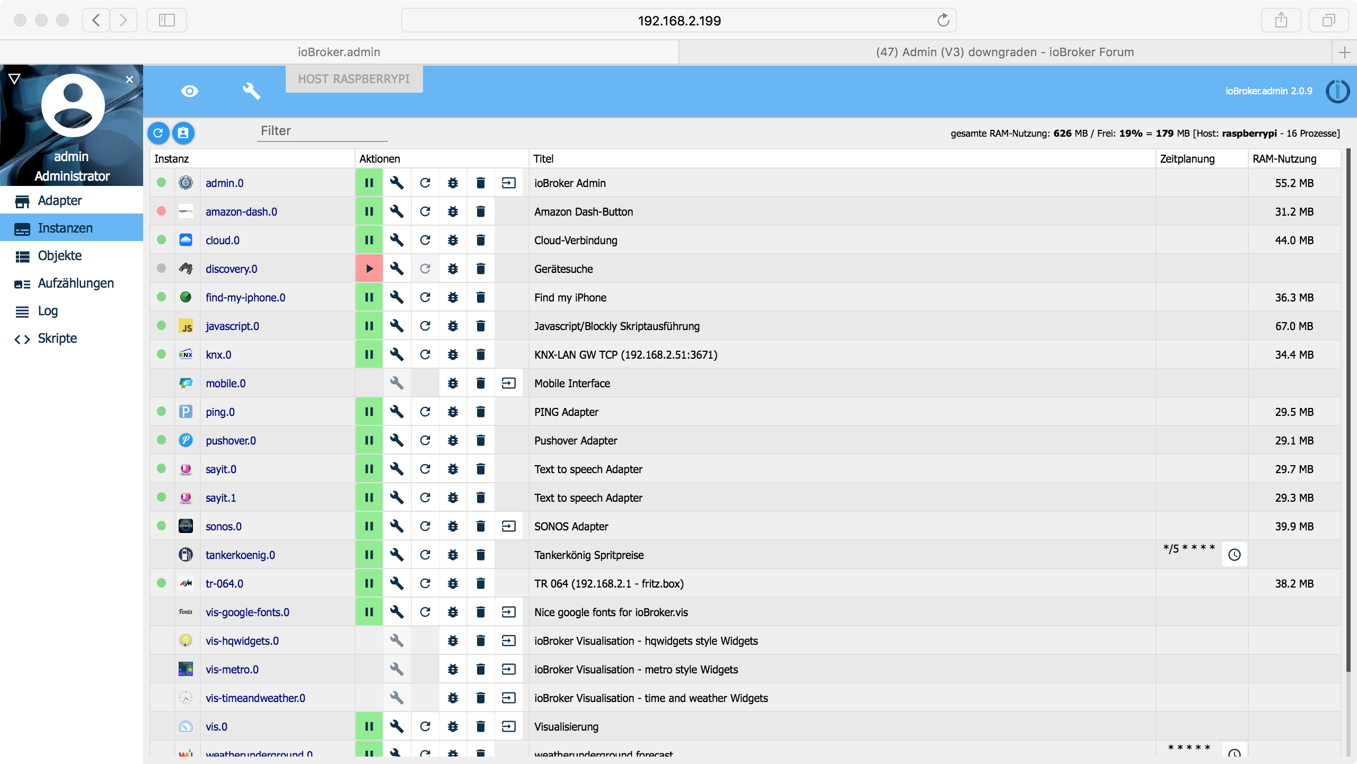Click the wrench icon in the top header
Image resolution: width=1357 pixels, height=764 pixels.
point(251,91)
